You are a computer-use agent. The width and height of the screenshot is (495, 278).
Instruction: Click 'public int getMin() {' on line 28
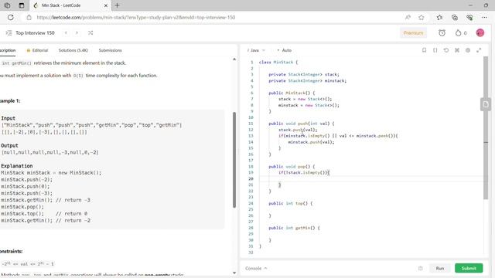pyautogui.click(x=294, y=228)
